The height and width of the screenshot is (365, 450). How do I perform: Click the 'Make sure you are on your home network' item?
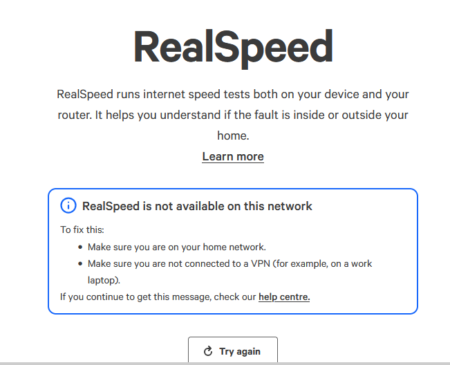coord(177,247)
